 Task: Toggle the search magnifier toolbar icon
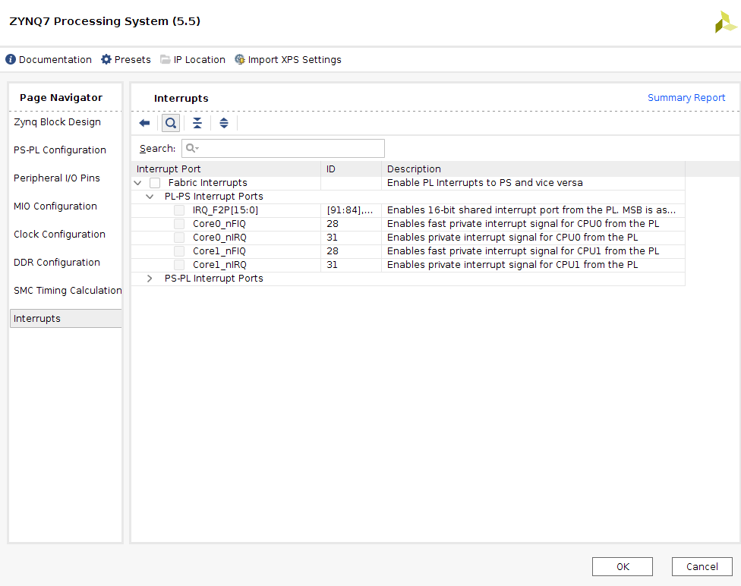point(171,123)
